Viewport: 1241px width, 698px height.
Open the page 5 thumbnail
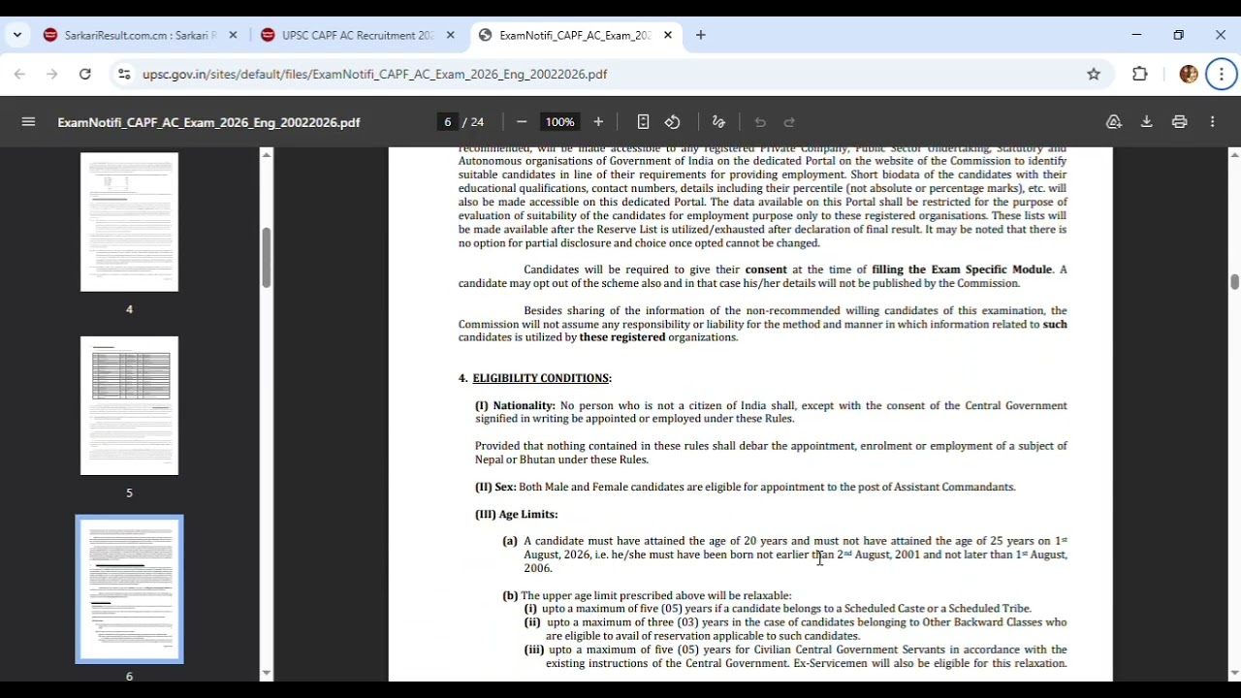click(x=129, y=406)
